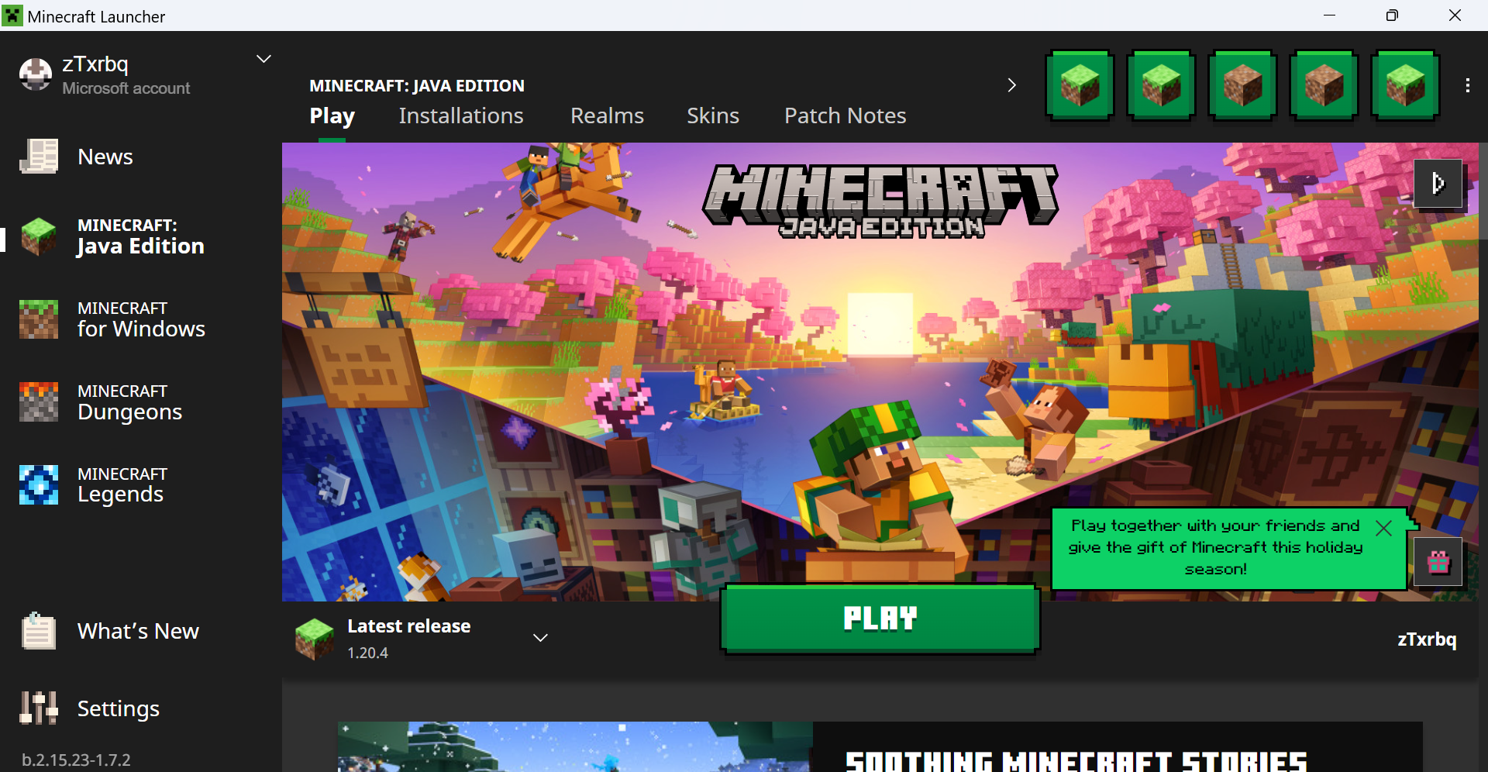Expand the Latest release version dropdown

click(x=540, y=638)
